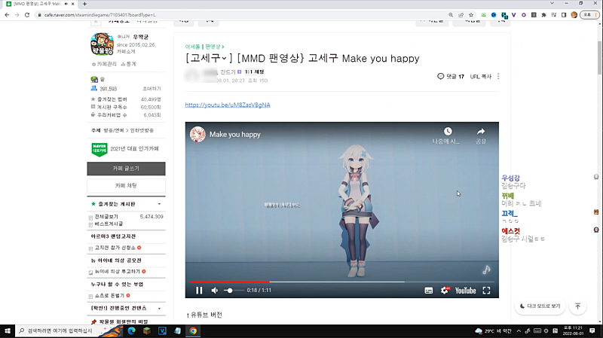Open 카페관리 gear link
Screen dimensions: 603x338
click(x=104, y=64)
